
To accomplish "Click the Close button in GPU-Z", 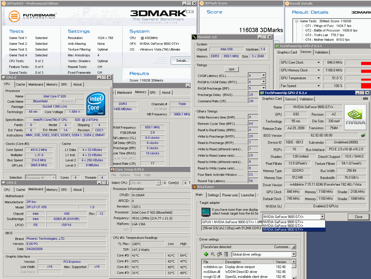I will pos(359,217).
